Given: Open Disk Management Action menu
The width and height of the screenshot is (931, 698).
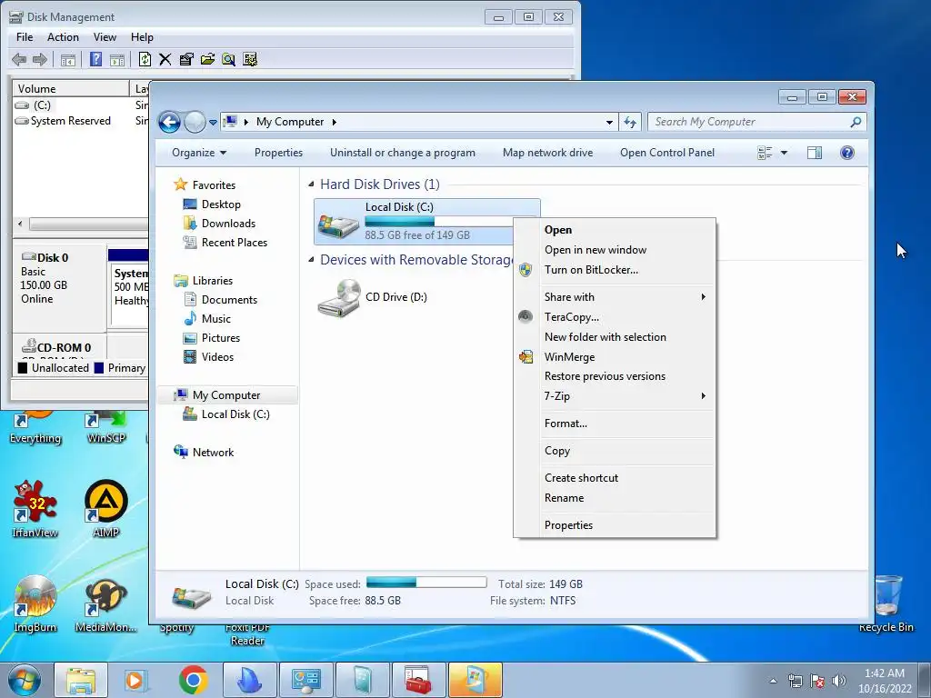Looking at the screenshot, I should [x=63, y=36].
